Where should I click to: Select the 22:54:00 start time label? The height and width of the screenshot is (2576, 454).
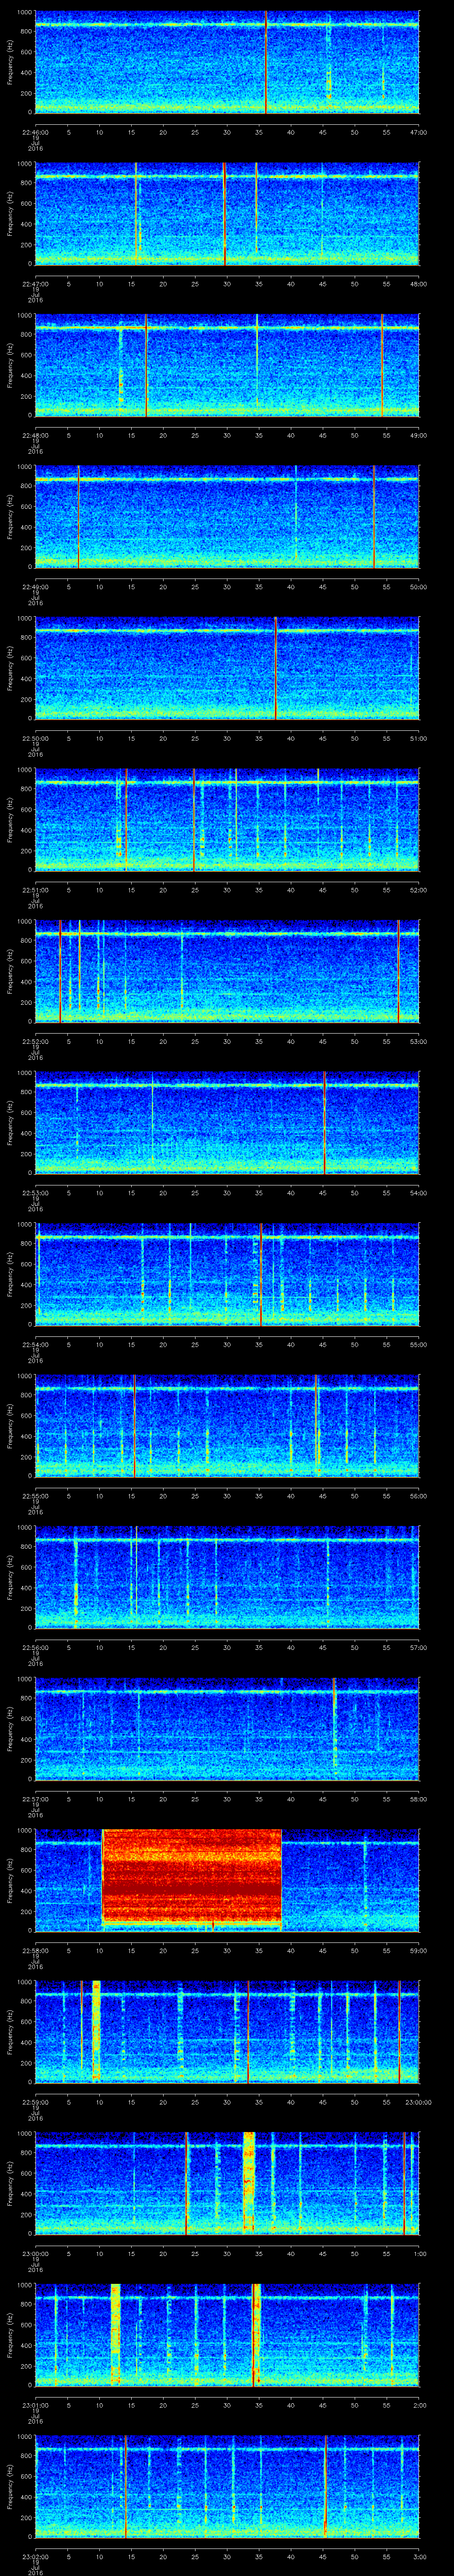point(36,1344)
